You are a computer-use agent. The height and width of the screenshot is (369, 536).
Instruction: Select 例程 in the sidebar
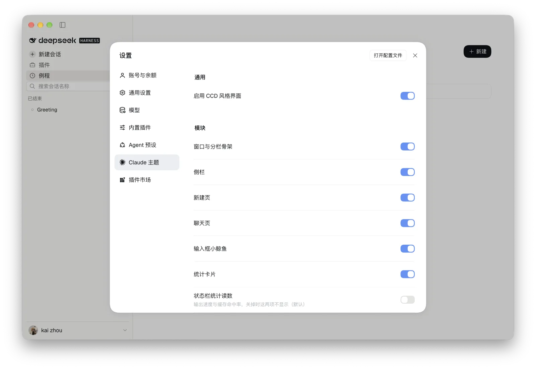[68, 75]
